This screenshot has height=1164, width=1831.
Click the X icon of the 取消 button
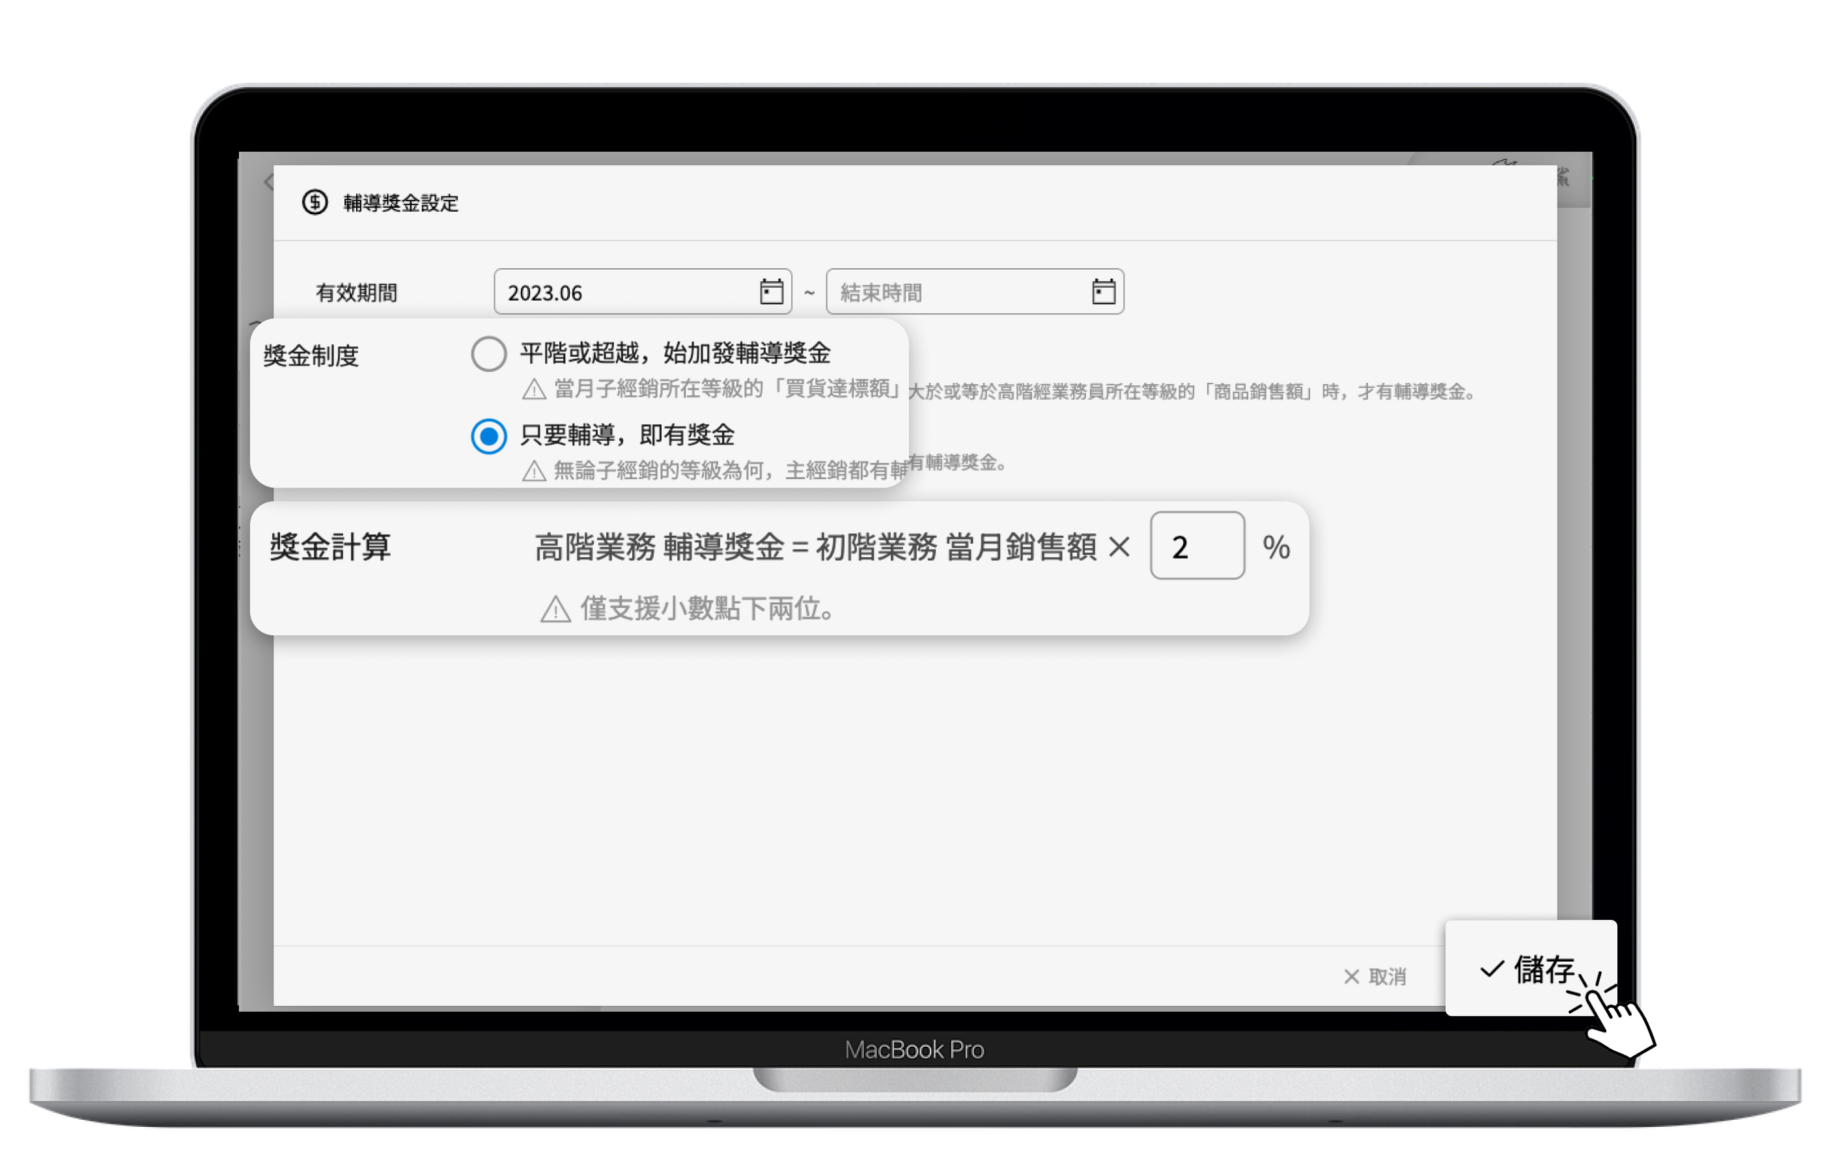pyautogui.click(x=1351, y=977)
